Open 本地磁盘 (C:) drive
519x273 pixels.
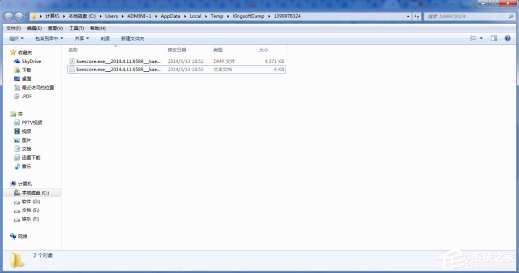pyautogui.click(x=35, y=193)
